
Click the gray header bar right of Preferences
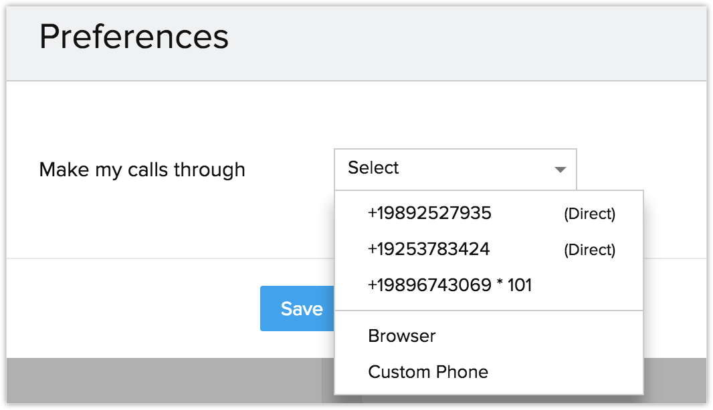[468, 40]
